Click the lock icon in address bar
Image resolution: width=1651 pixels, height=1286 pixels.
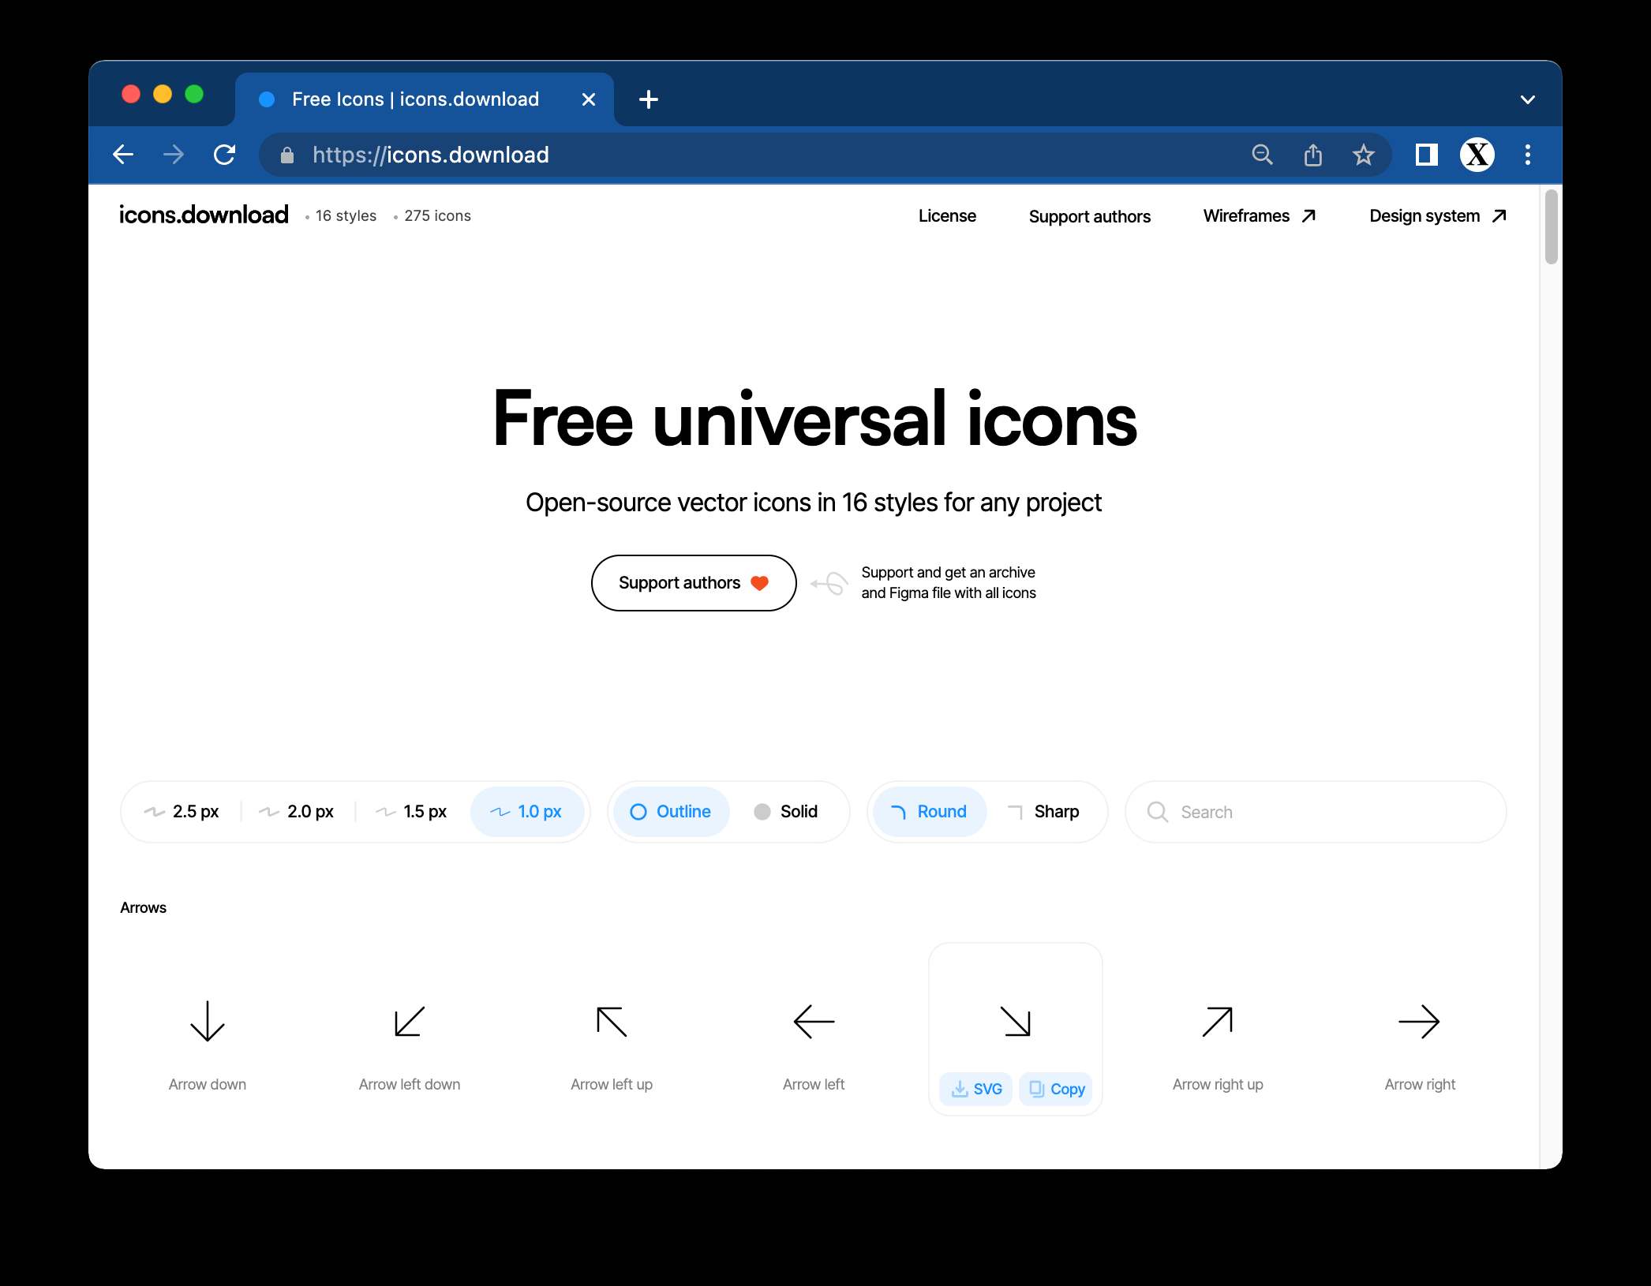(x=287, y=155)
